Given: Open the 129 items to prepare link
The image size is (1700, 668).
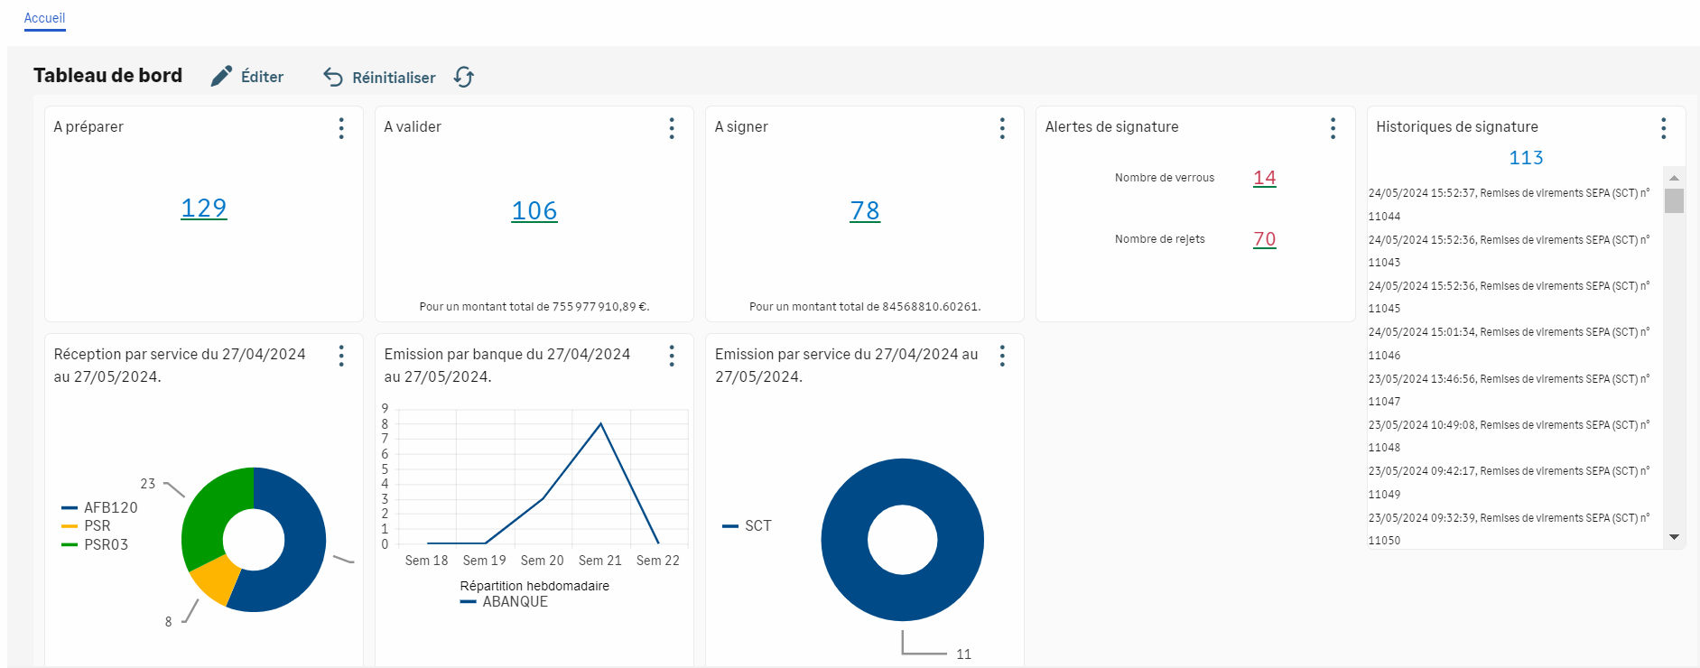Looking at the screenshot, I should coord(204,209).
